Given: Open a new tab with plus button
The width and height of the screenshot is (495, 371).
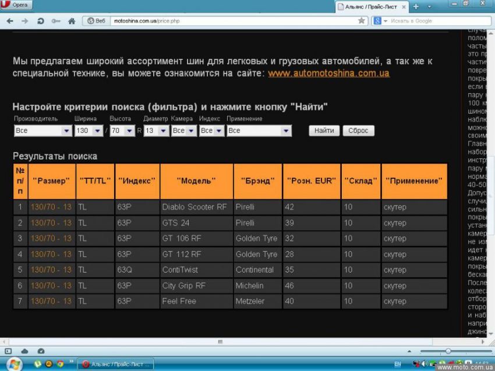Looking at the screenshot, I should [x=416, y=6].
